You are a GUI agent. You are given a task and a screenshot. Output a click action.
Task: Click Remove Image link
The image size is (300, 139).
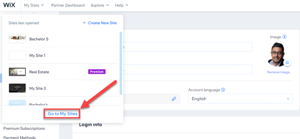(x=278, y=72)
